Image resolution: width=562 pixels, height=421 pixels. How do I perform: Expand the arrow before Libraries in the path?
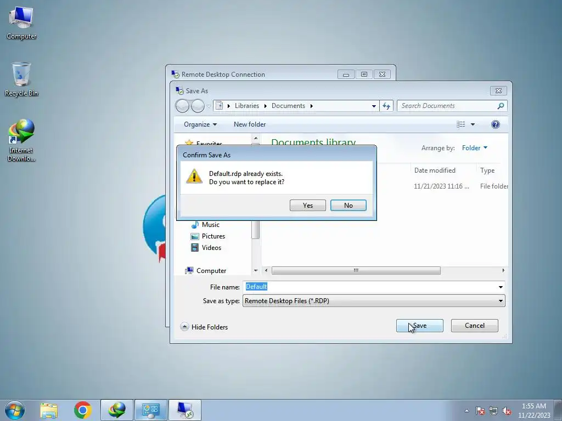229,106
